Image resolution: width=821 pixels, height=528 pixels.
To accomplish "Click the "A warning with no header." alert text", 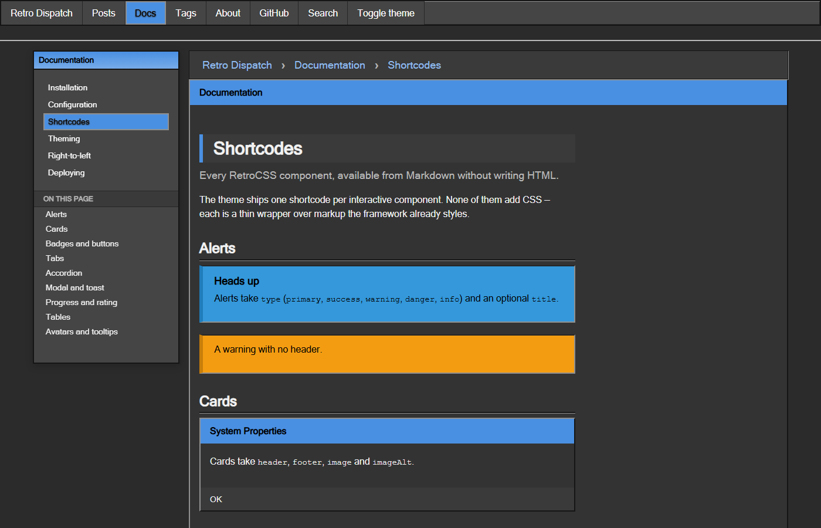I will [268, 350].
